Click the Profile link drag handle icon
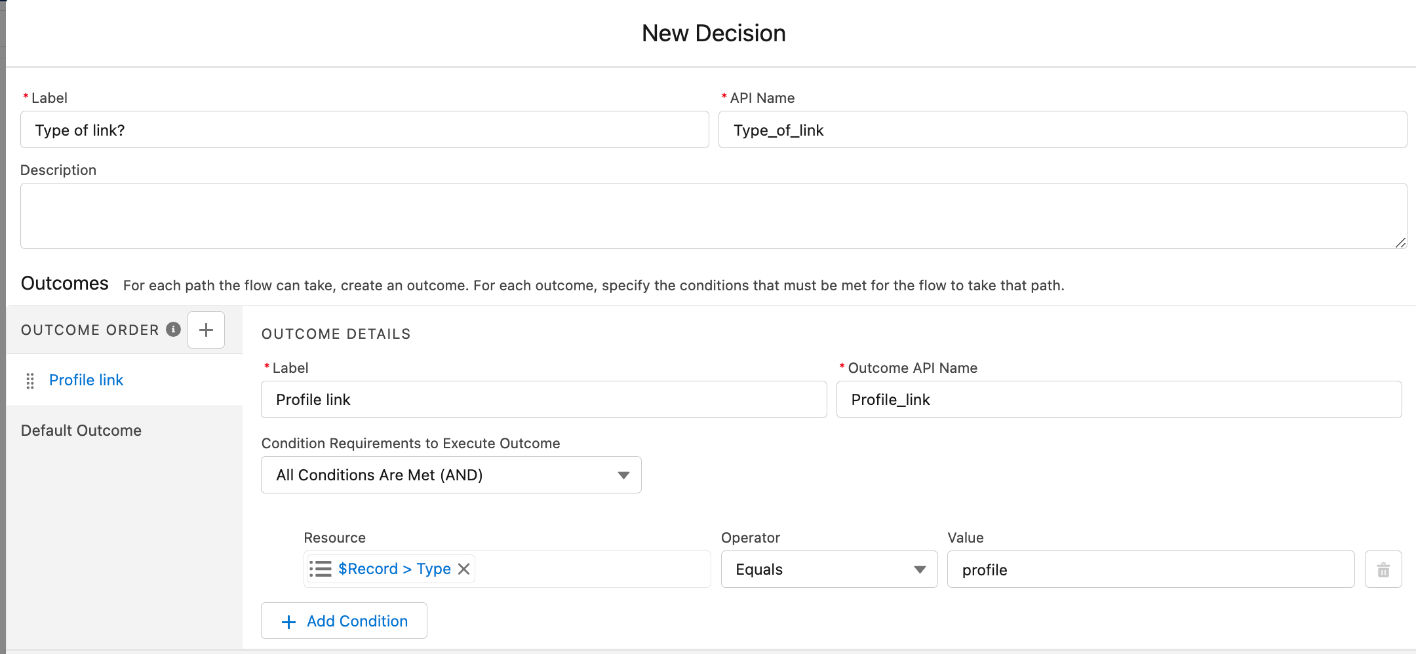 point(30,381)
